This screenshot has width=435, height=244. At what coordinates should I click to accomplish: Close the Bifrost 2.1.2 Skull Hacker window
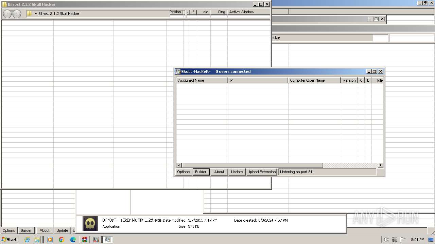click(x=267, y=4)
